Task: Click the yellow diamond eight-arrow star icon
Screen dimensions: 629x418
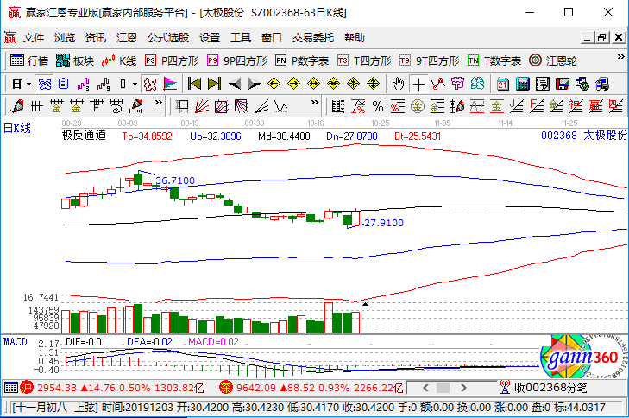Action: (x=354, y=84)
